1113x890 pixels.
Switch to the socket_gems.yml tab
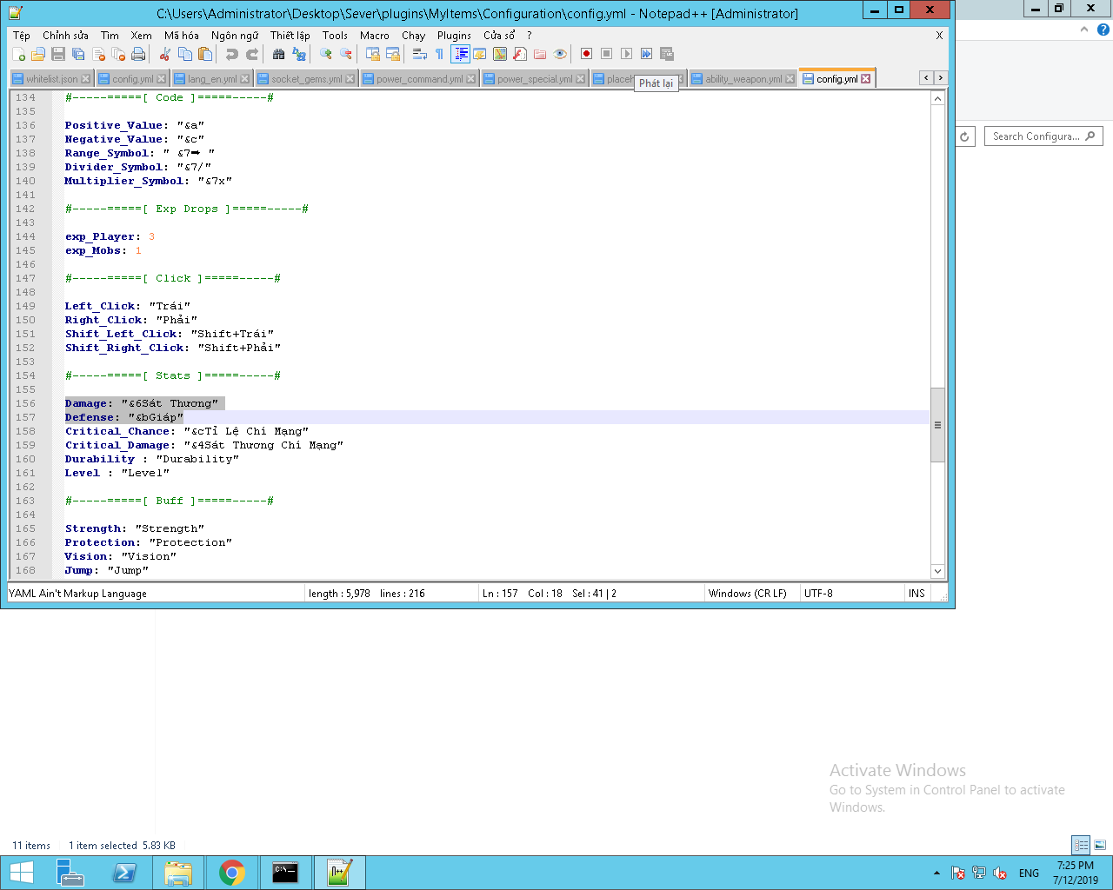click(x=306, y=79)
